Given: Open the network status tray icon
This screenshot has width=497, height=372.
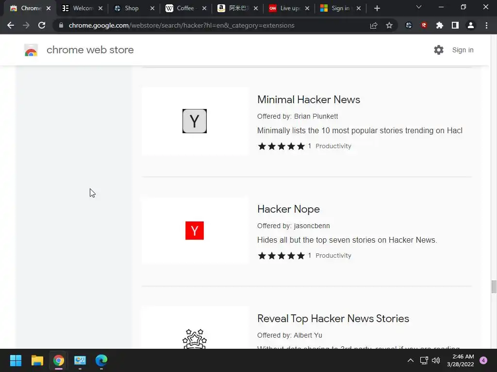Looking at the screenshot, I should coord(424,360).
